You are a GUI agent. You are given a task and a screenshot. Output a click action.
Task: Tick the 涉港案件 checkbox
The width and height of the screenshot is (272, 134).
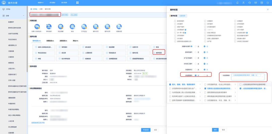coord(205,21)
